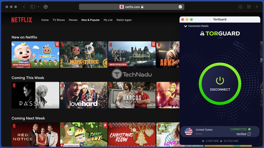Expand Connection Details in TorGuard

pyautogui.click(x=196, y=26)
